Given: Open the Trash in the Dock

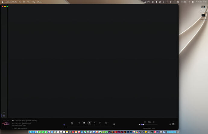Looking at the screenshot, I should click(178, 132).
